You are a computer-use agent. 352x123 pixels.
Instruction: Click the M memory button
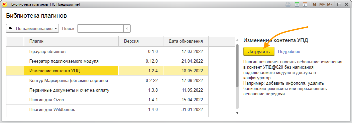[x=314, y=4]
